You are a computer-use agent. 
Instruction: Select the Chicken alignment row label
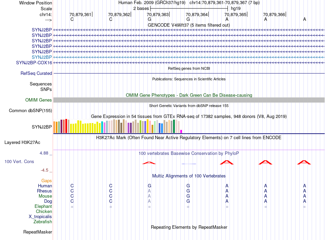44,211
